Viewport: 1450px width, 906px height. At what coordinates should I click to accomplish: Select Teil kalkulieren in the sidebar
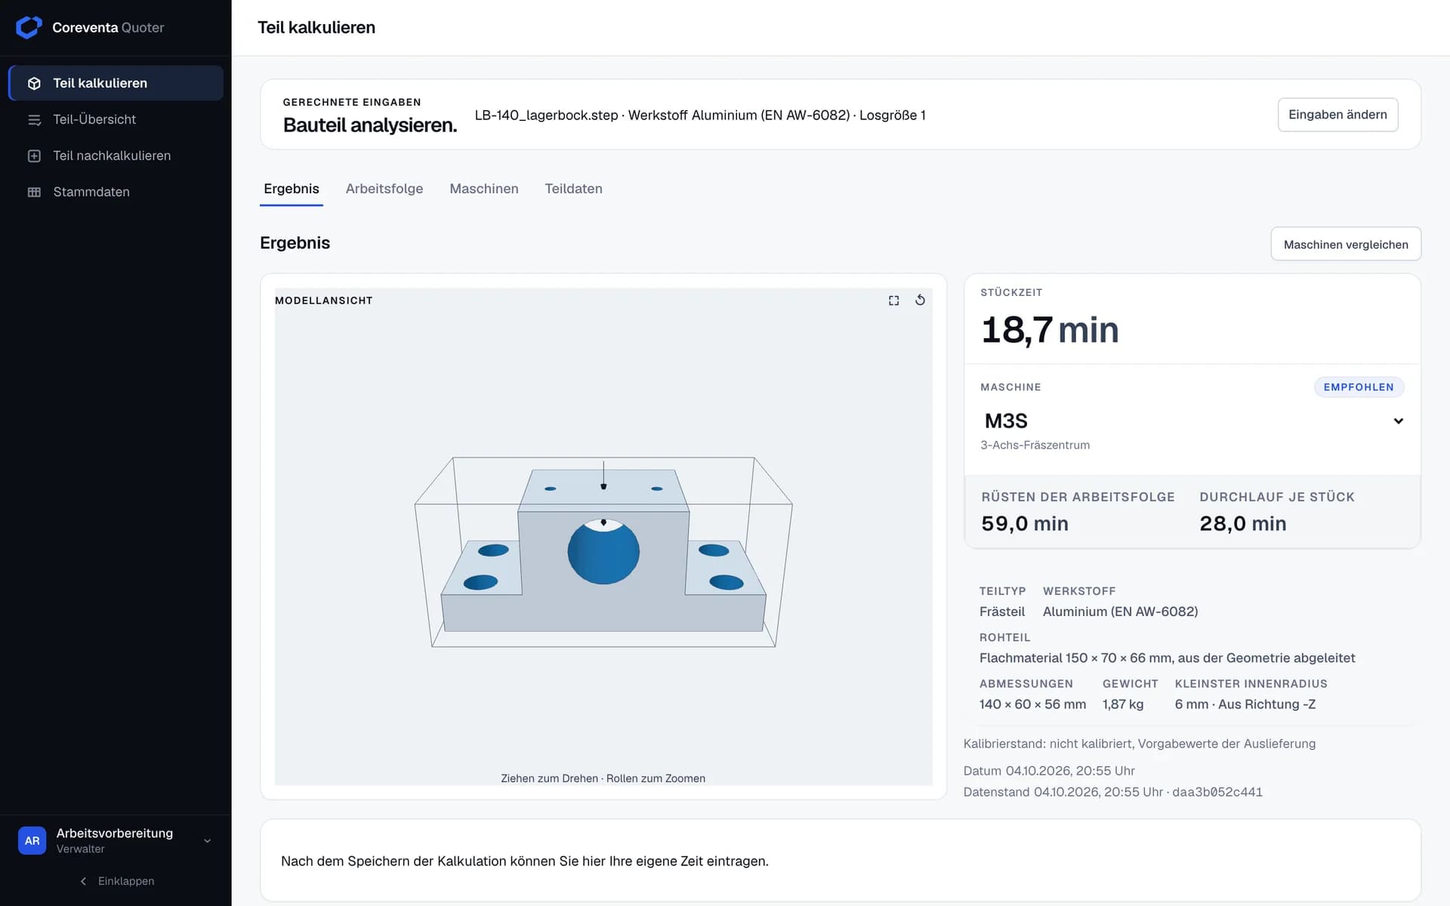116,83
